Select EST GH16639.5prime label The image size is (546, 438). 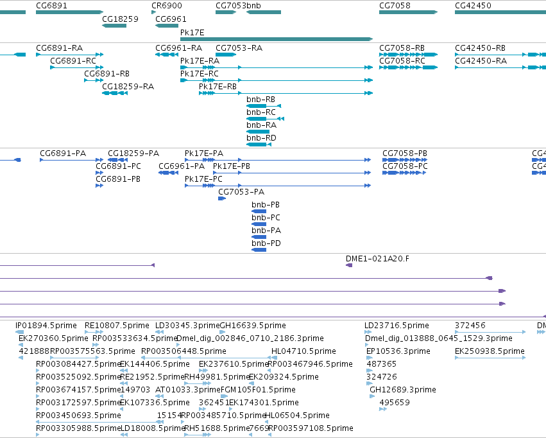click(x=253, y=326)
